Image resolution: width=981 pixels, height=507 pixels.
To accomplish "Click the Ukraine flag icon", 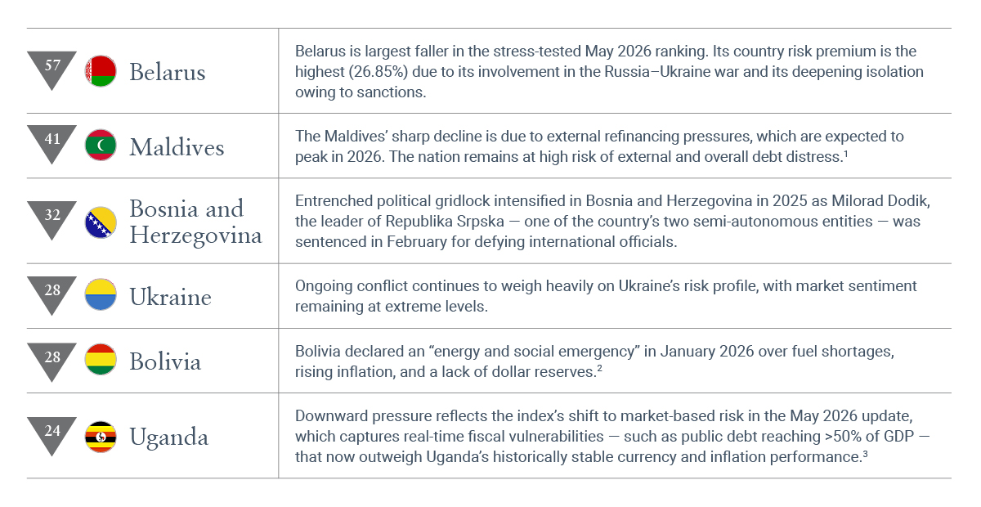I will (101, 294).
